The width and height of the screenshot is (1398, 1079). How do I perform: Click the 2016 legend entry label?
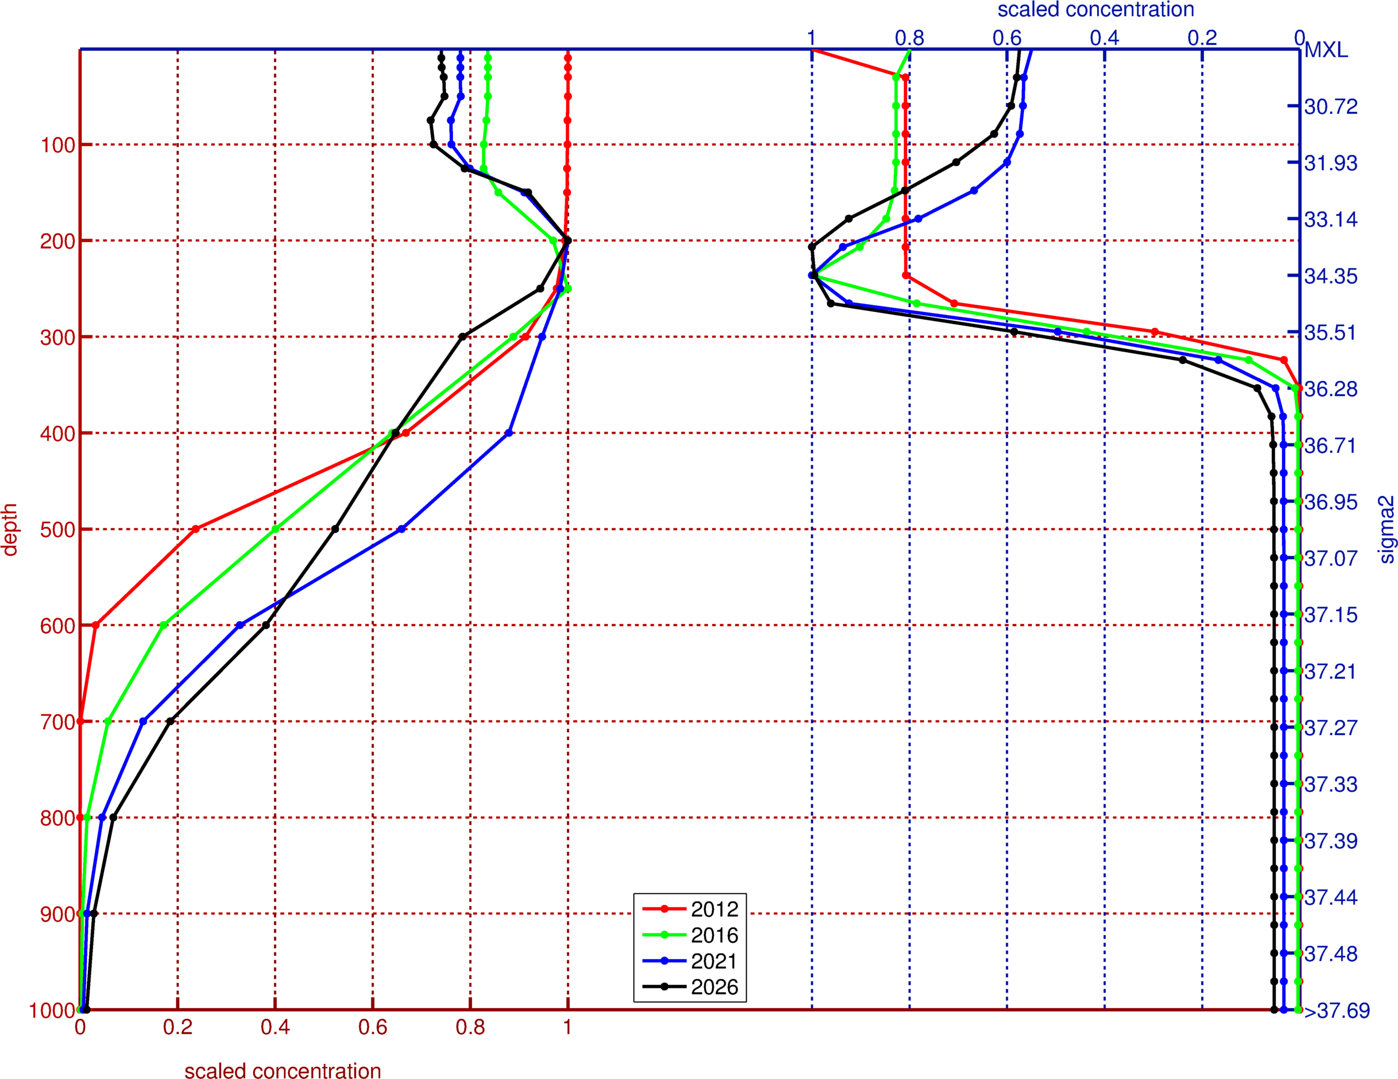coord(714,935)
